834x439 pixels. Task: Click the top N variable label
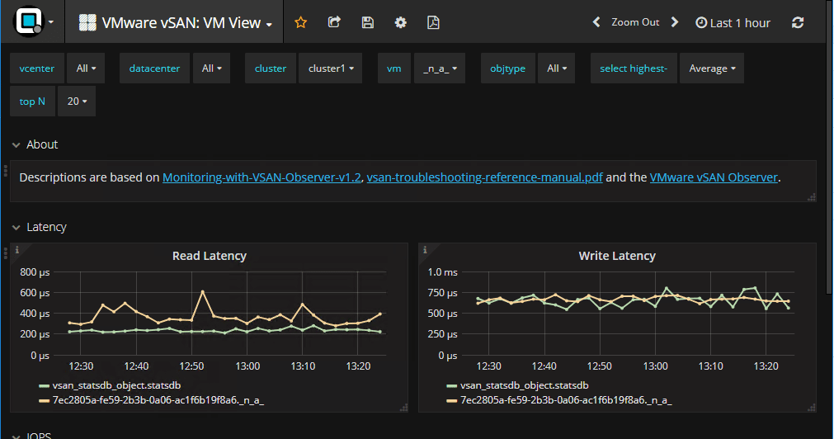tap(32, 101)
